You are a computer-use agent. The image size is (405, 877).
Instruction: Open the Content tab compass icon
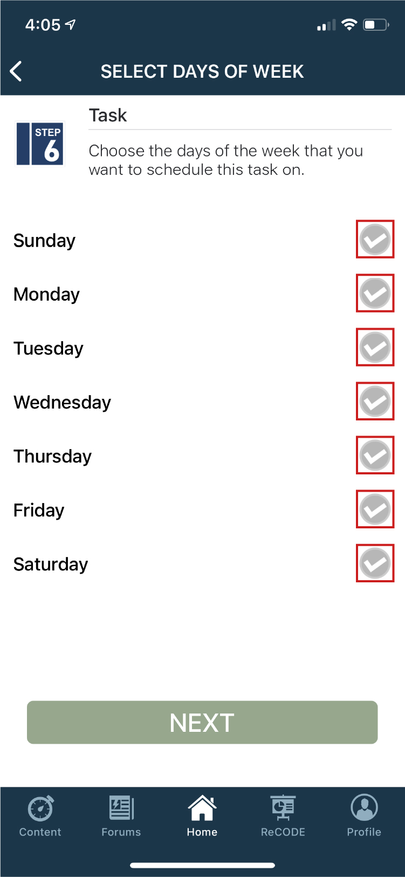(x=40, y=808)
